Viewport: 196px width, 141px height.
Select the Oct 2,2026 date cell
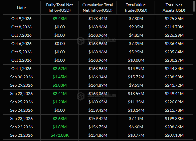tap(21, 60)
